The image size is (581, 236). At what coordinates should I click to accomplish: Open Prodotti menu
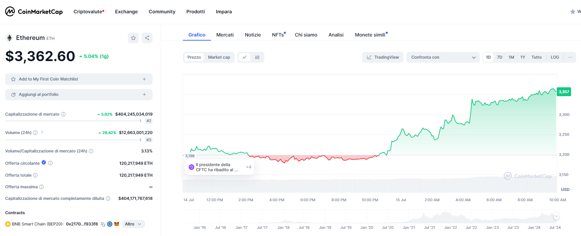196,12
